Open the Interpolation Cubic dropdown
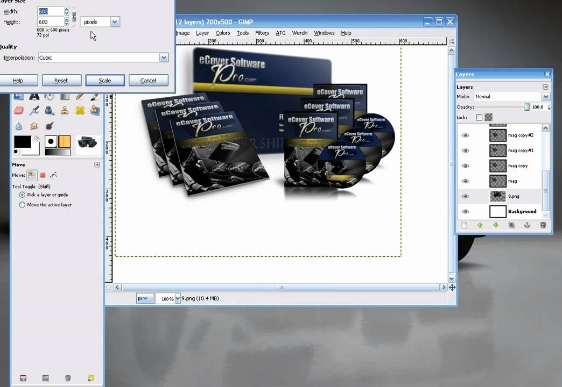This screenshot has width=562, height=387. click(103, 58)
